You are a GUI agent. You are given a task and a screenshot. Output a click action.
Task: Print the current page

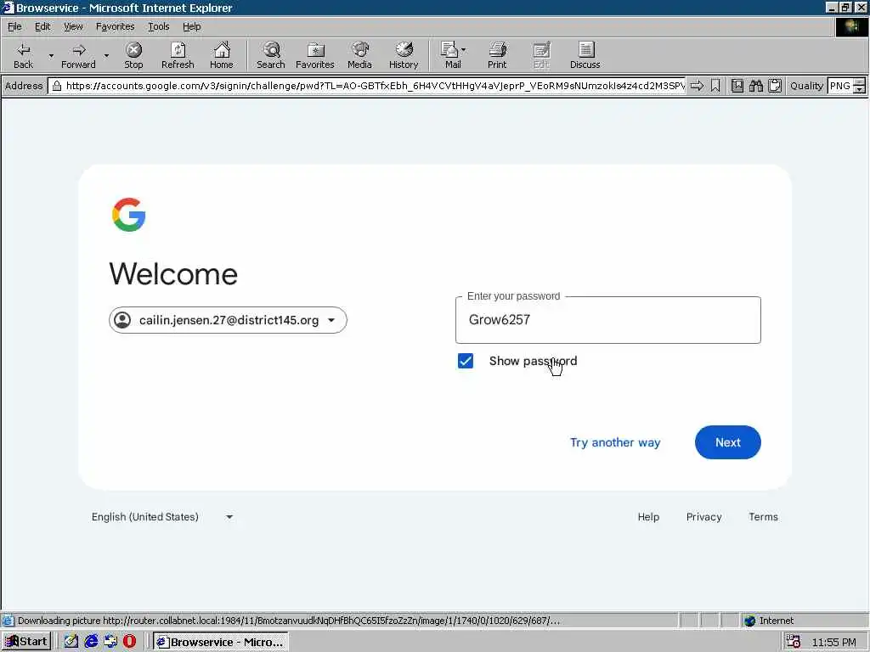tap(497, 55)
